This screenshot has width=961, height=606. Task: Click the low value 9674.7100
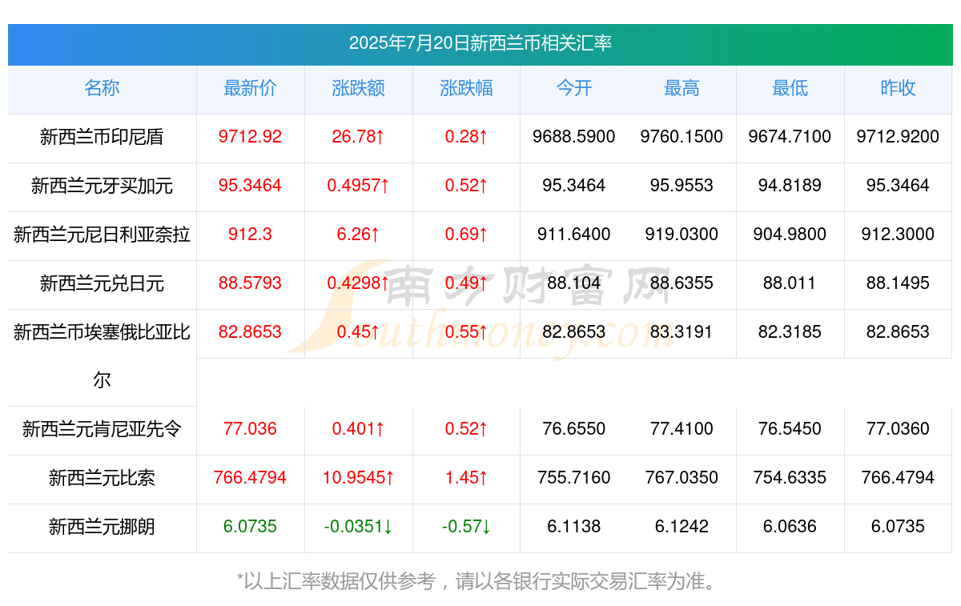[x=790, y=137]
